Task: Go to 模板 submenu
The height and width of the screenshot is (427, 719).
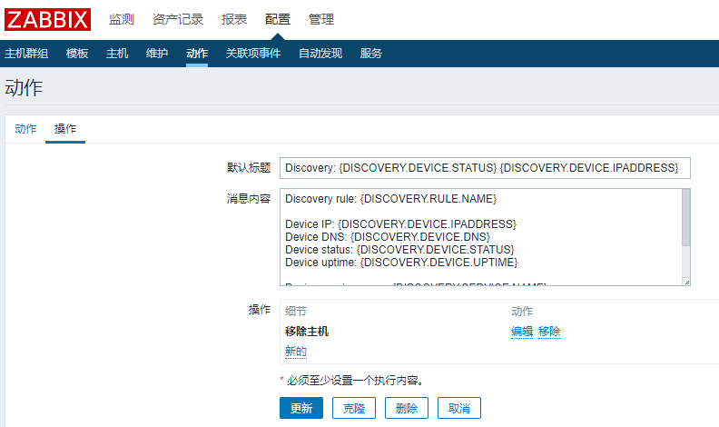Action: pos(77,54)
